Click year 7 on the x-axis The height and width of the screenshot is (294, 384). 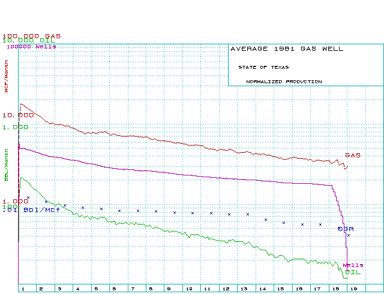click(133, 289)
